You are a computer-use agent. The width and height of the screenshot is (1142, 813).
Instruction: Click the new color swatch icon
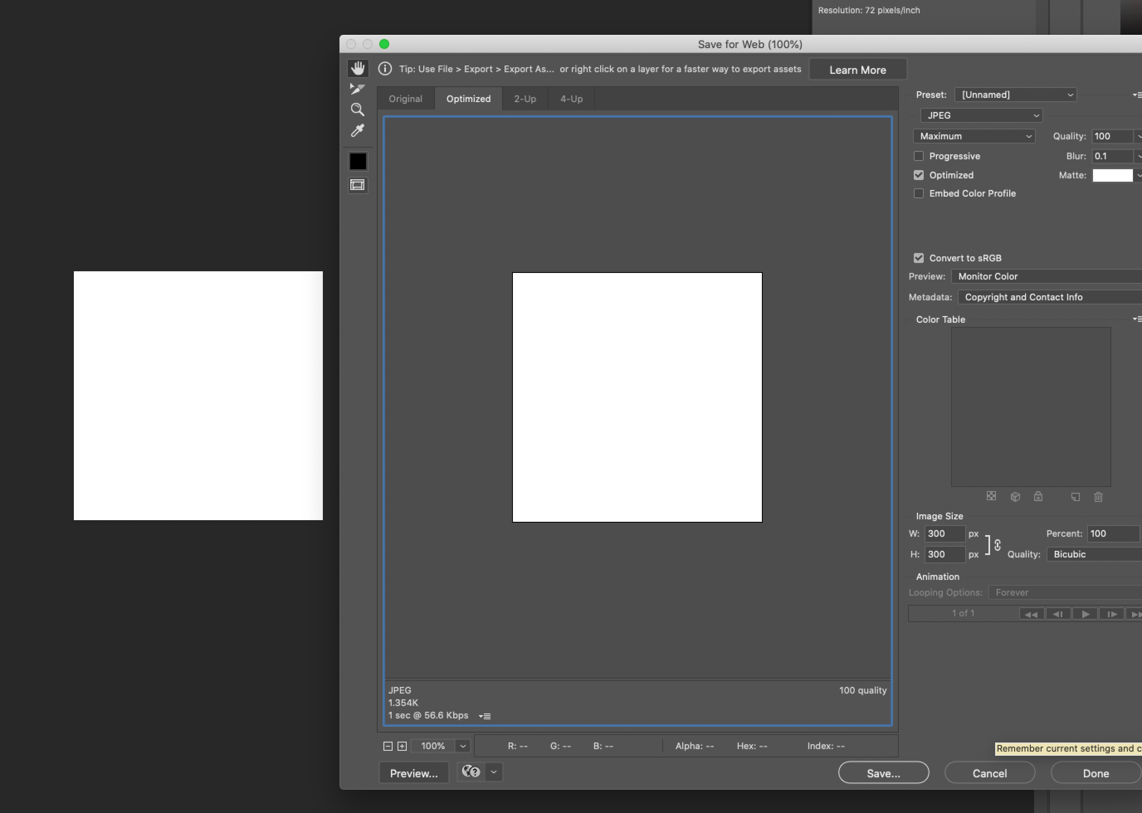click(1076, 497)
